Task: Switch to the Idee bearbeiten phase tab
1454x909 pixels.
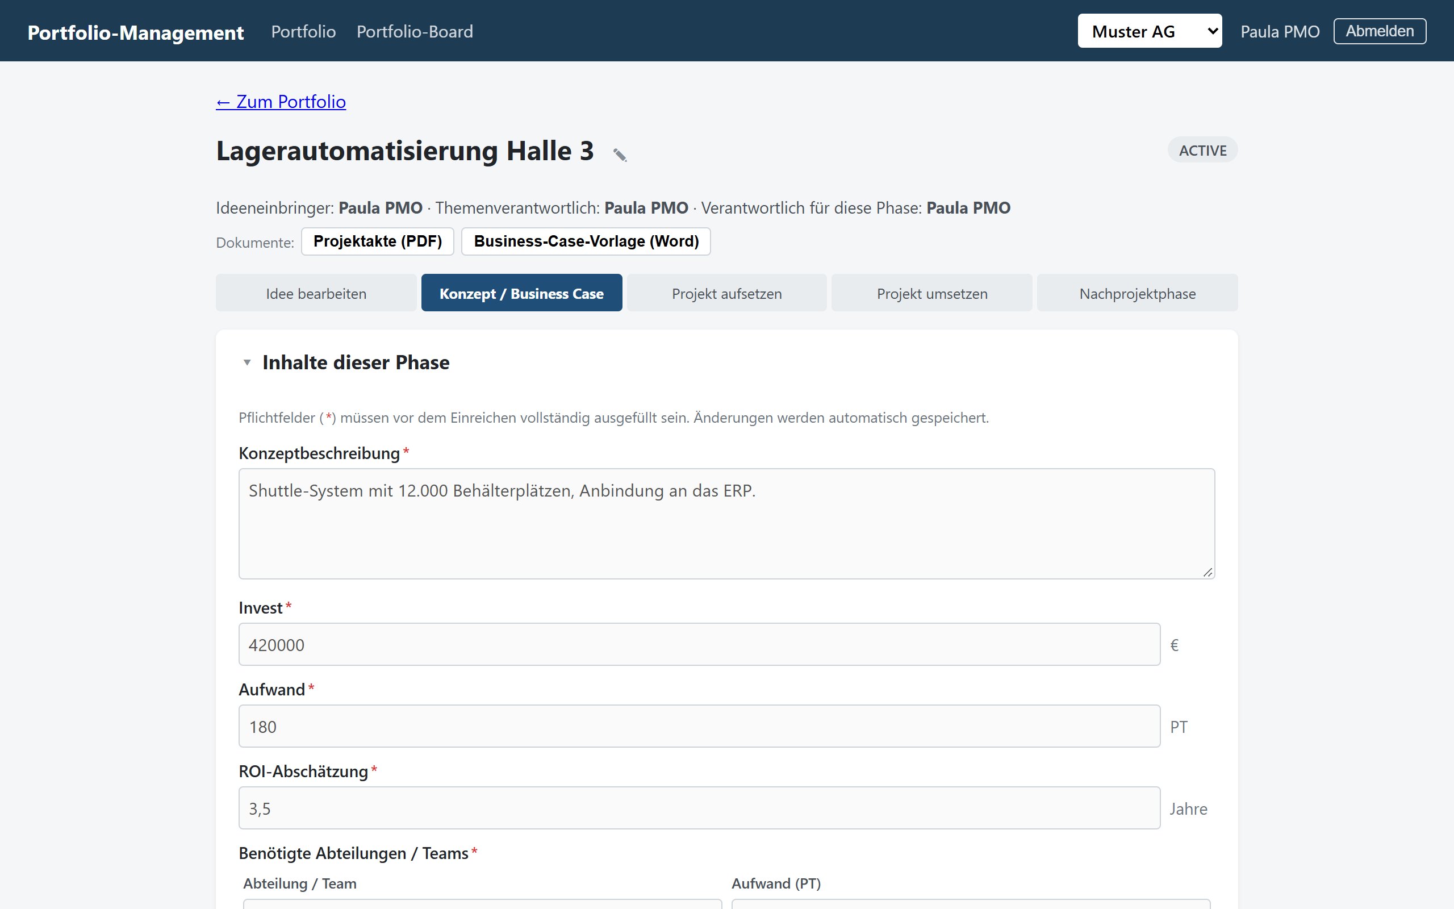Action: pos(316,293)
